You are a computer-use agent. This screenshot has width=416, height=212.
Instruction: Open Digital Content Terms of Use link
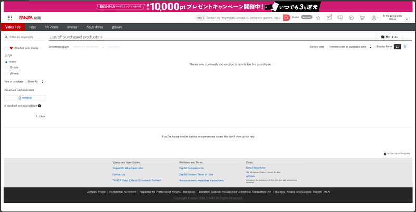click(196, 175)
